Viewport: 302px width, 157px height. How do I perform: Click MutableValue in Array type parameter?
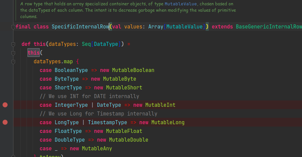(185, 26)
